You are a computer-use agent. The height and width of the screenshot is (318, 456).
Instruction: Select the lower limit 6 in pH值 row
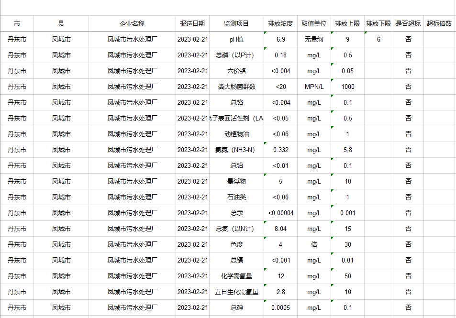click(378, 39)
